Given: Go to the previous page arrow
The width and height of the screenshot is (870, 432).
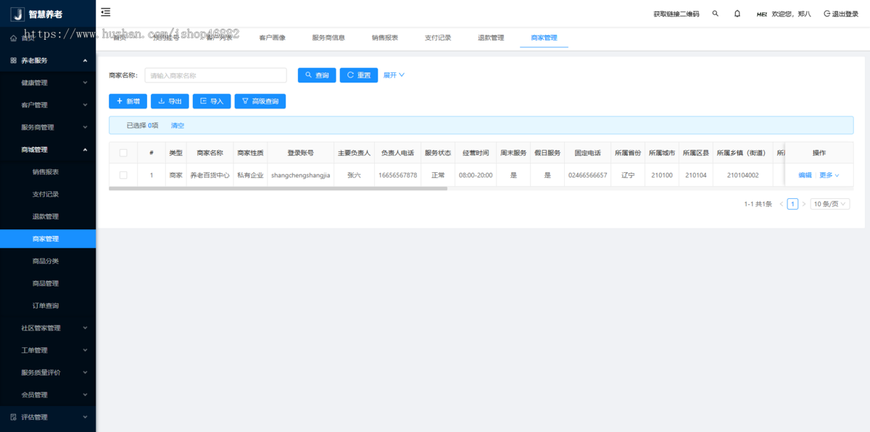Looking at the screenshot, I should 782,204.
